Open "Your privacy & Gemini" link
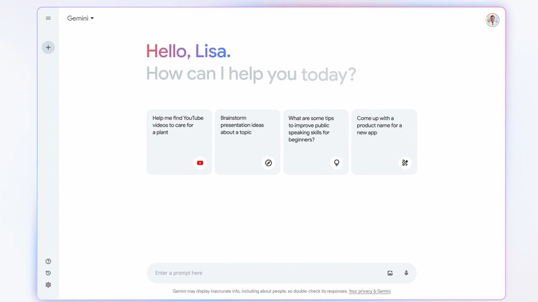Screen dimensions: 538x302 tap(370, 292)
